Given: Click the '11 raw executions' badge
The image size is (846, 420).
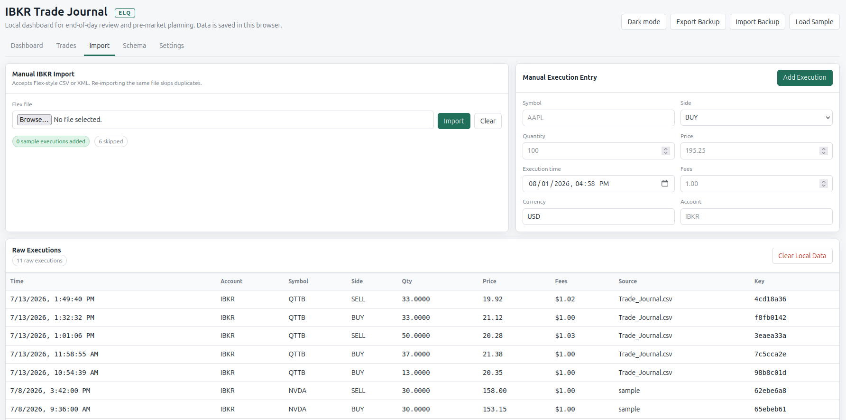Looking at the screenshot, I should click(x=39, y=261).
